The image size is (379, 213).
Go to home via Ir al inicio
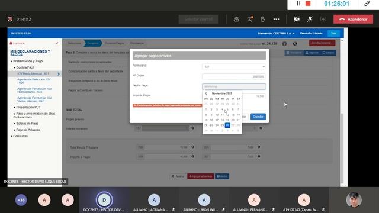click(17, 43)
